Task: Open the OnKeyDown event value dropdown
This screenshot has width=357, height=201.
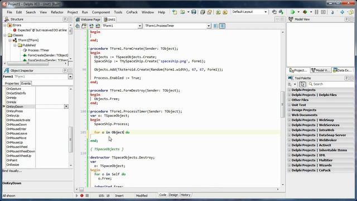Action: click(x=66, y=107)
